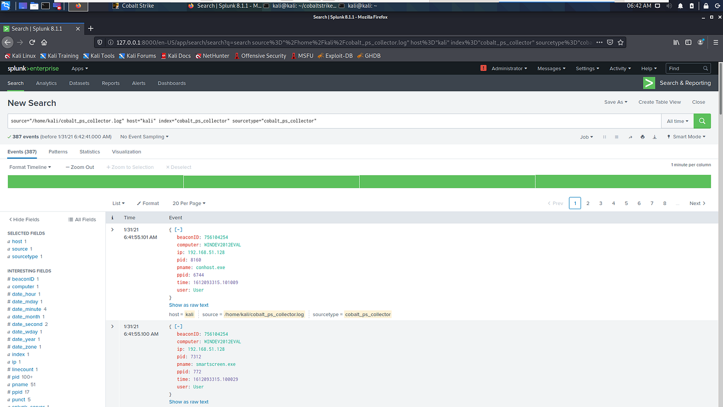This screenshot has width=723, height=407.
Task: Open the No Event Sampling dropdown
Action: tap(144, 137)
